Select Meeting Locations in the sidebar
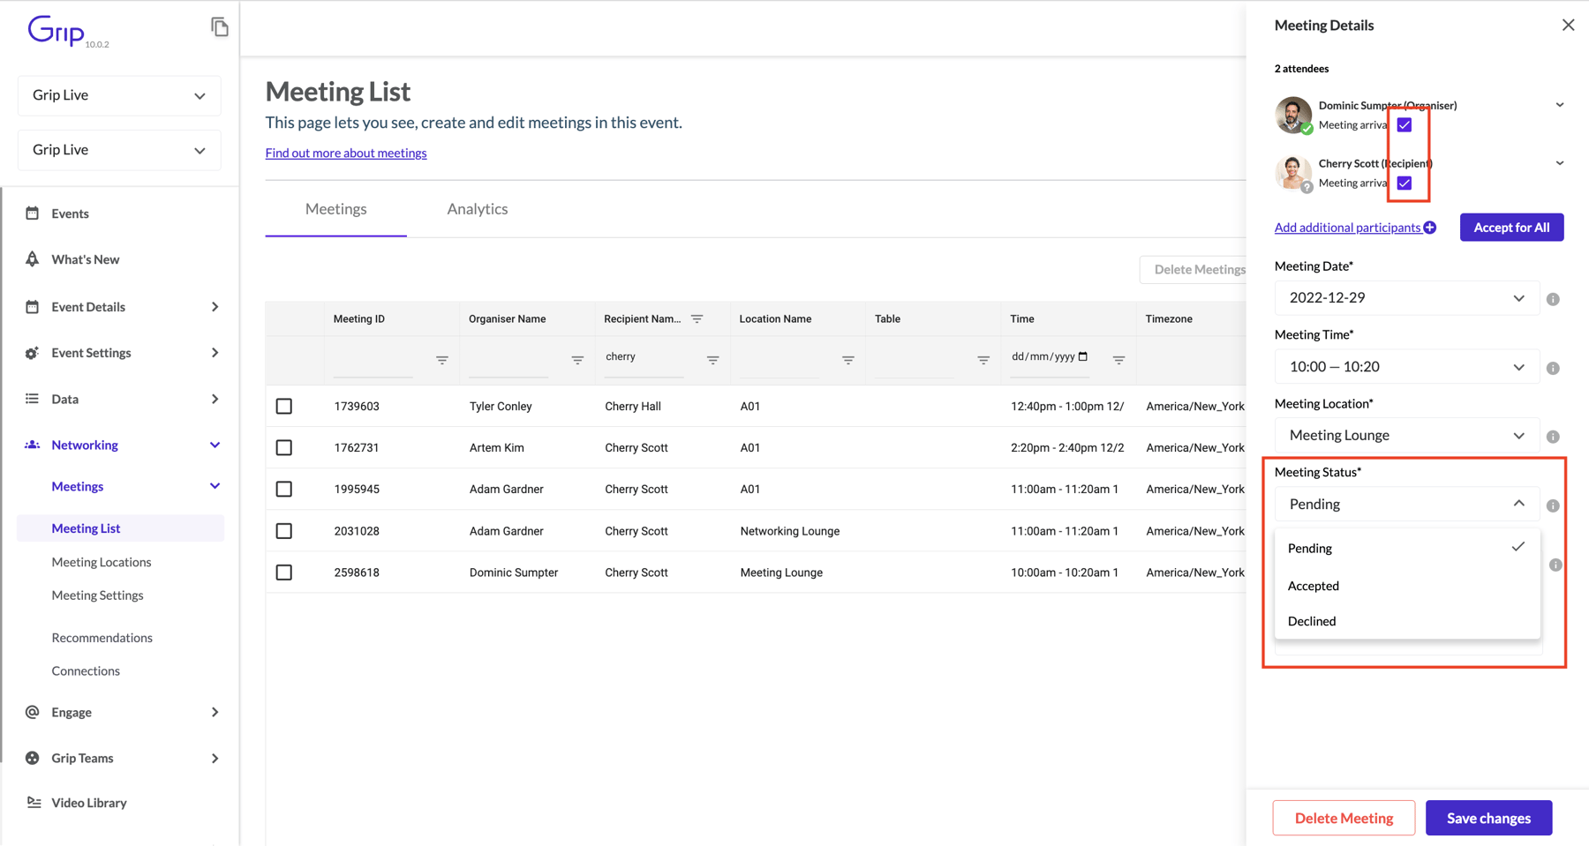The width and height of the screenshot is (1589, 846). 101,561
